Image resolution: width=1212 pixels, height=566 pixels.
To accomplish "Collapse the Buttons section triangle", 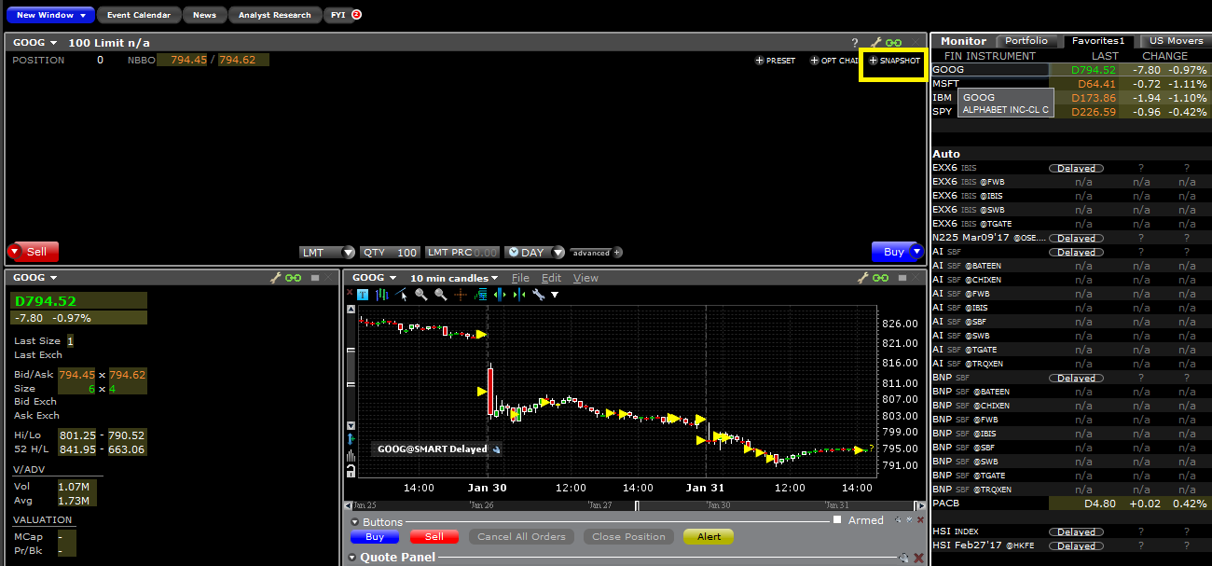I will coord(355,522).
